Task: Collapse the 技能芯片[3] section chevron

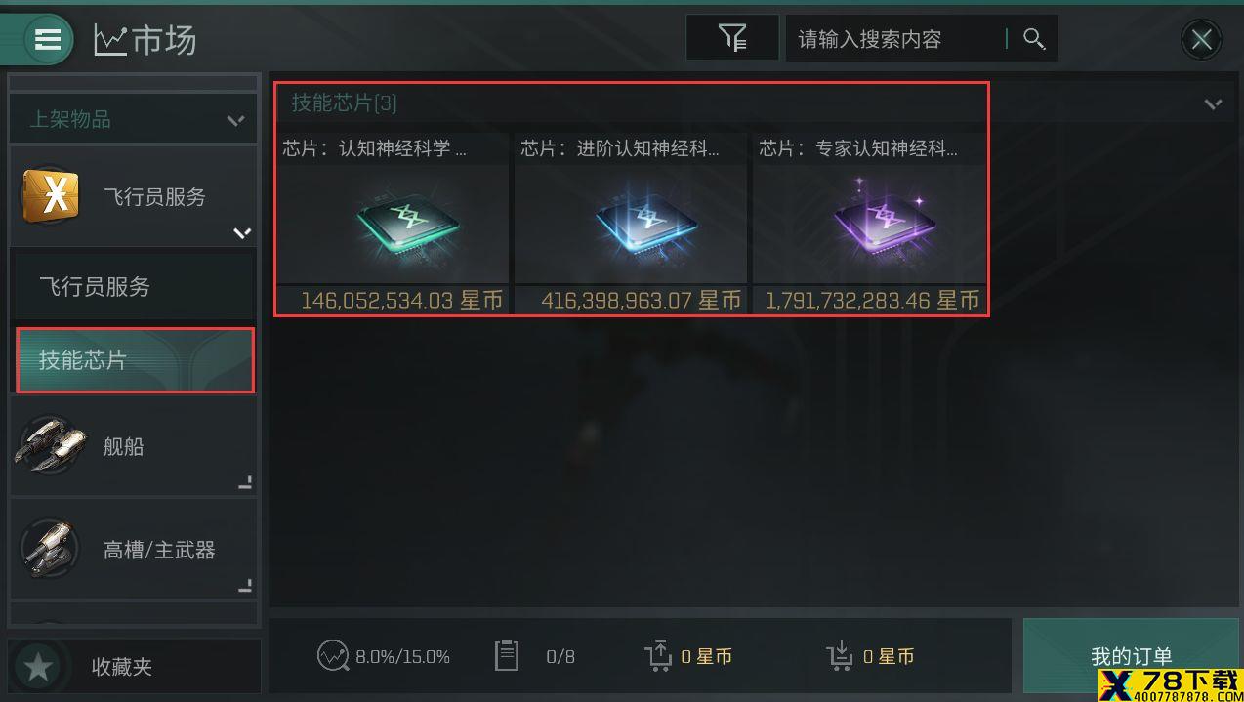Action: [x=1213, y=103]
